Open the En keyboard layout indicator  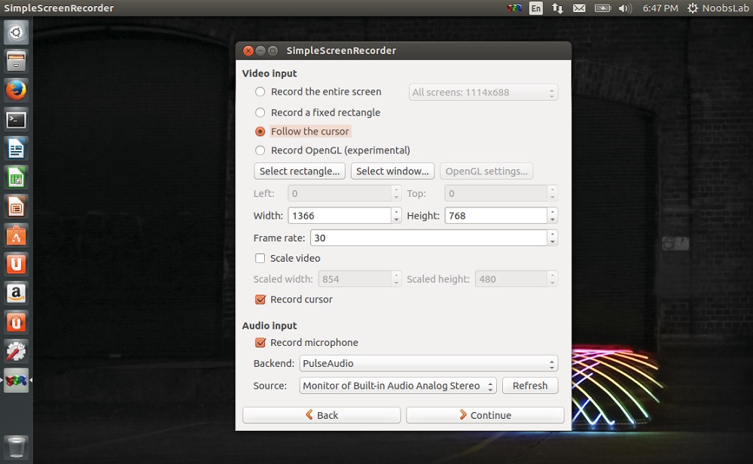tap(536, 8)
